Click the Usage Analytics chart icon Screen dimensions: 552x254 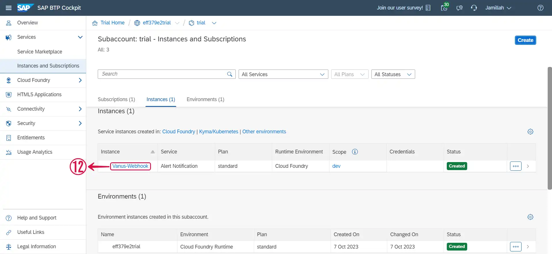(9, 152)
